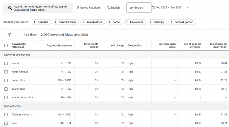Sort by Competition column header
This screenshot has width=229, height=127.
pyautogui.click(x=134, y=46)
